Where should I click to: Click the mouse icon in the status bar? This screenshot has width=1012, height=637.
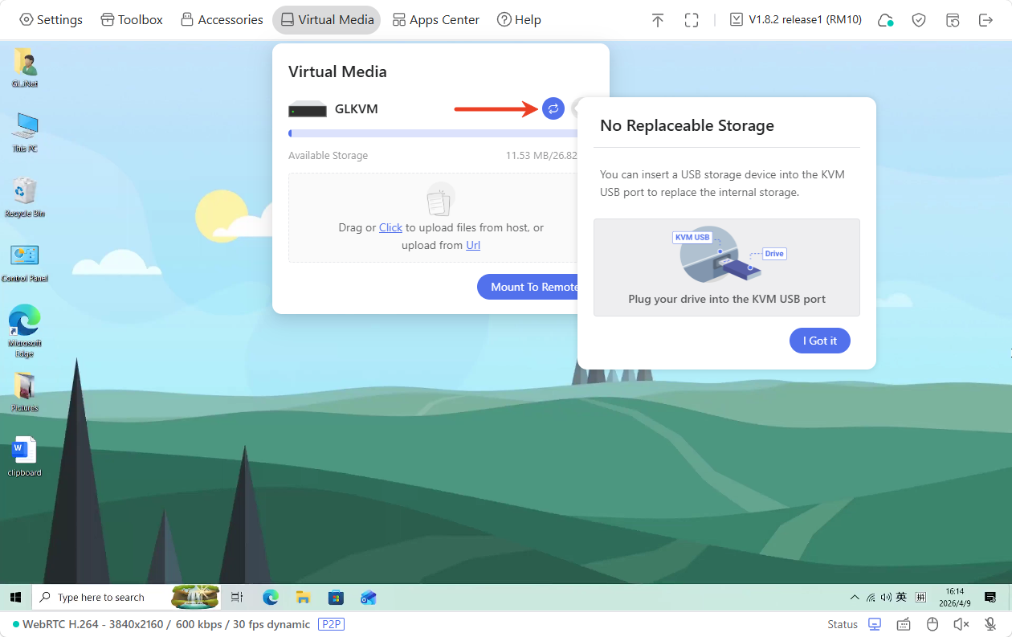click(x=932, y=624)
